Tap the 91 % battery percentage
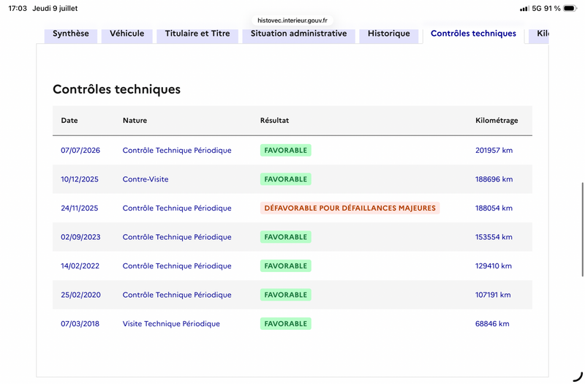Screen dimensions: 585x384 552,8
